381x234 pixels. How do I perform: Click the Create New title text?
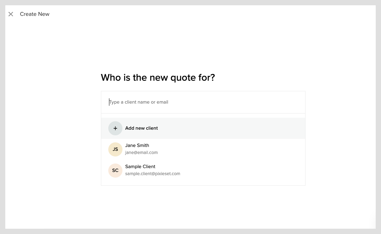click(x=35, y=14)
